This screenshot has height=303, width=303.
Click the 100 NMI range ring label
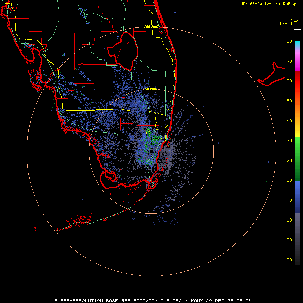151,27
